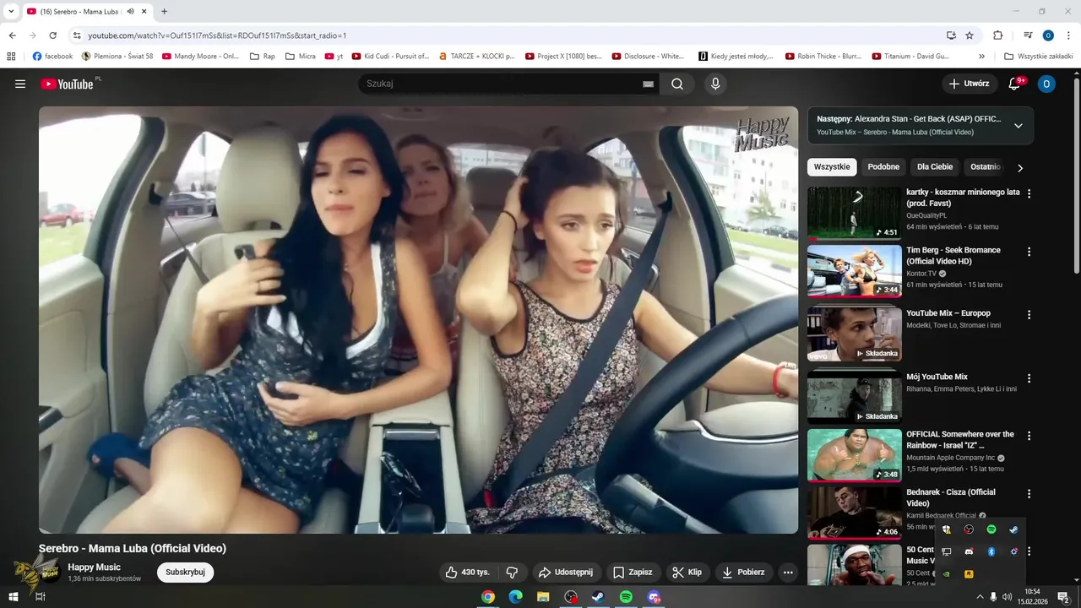Reload the page in Chrome
This screenshot has height=608, width=1081.
click(52, 35)
